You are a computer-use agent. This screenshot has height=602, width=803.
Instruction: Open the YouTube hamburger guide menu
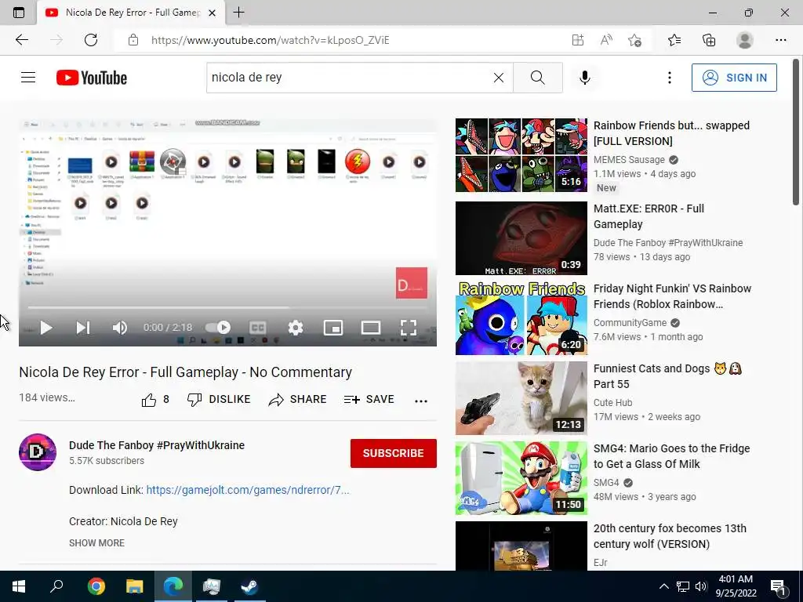click(28, 78)
